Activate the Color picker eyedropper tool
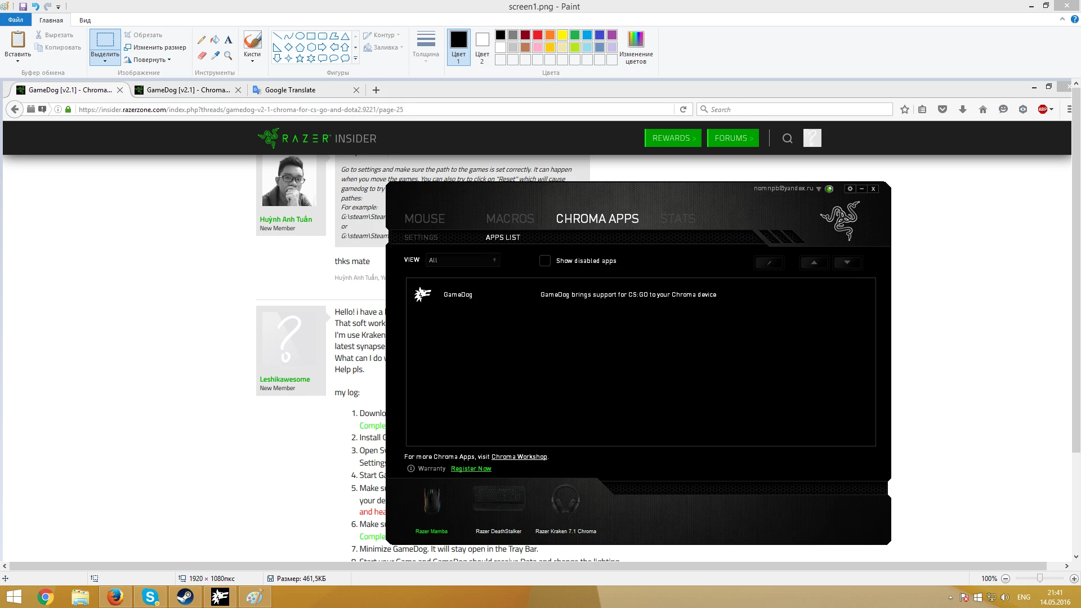The height and width of the screenshot is (608, 1081). click(x=215, y=55)
